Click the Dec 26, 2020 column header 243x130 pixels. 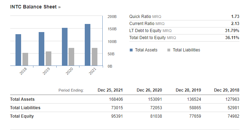click(x=149, y=90)
